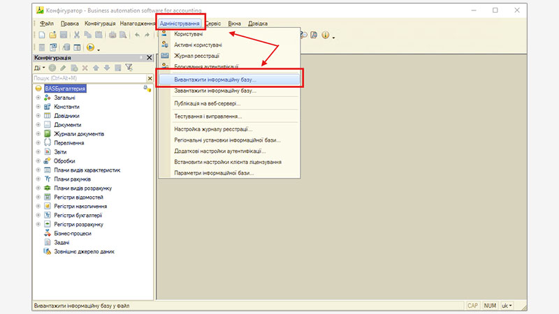Open the Дії dropdown in configuration panel
The height and width of the screenshot is (314, 559).
click(39, 68)
